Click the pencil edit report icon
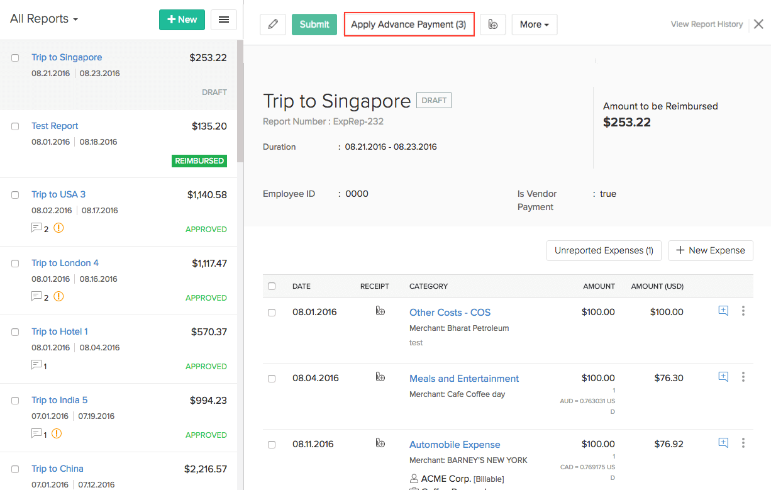771x490 pixels. click(273, 25)
